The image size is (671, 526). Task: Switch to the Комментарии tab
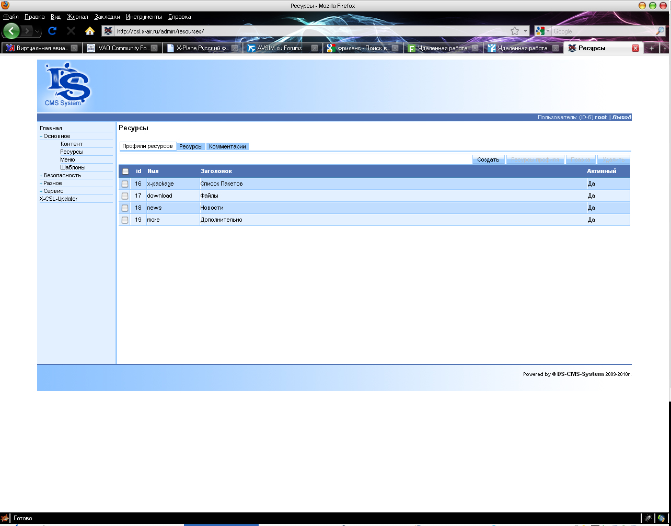pyautogui.click(x=227, y=146)
